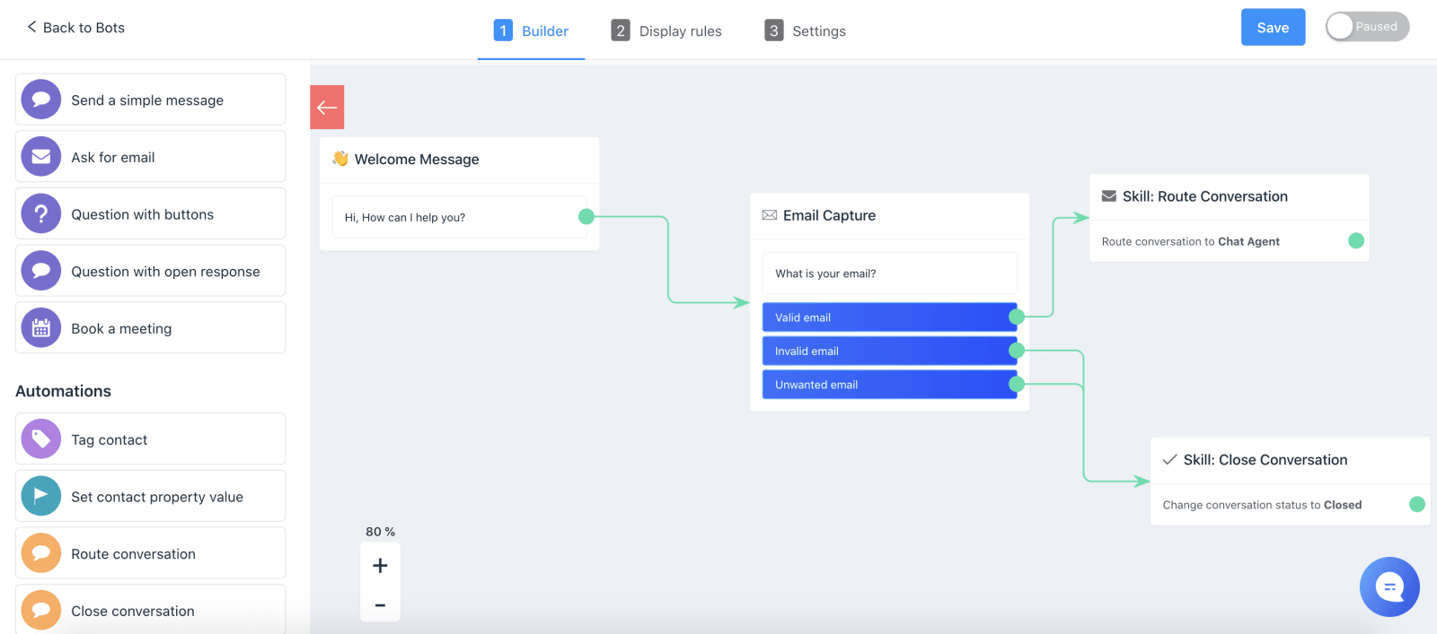Add Tag contact automation
This screenshot has height=634, width=1437.
(x=151, y=439)
